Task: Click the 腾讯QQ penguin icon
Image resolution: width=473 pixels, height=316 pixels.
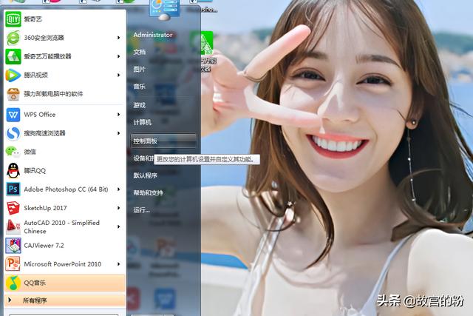Action: [x=13, y=170]
